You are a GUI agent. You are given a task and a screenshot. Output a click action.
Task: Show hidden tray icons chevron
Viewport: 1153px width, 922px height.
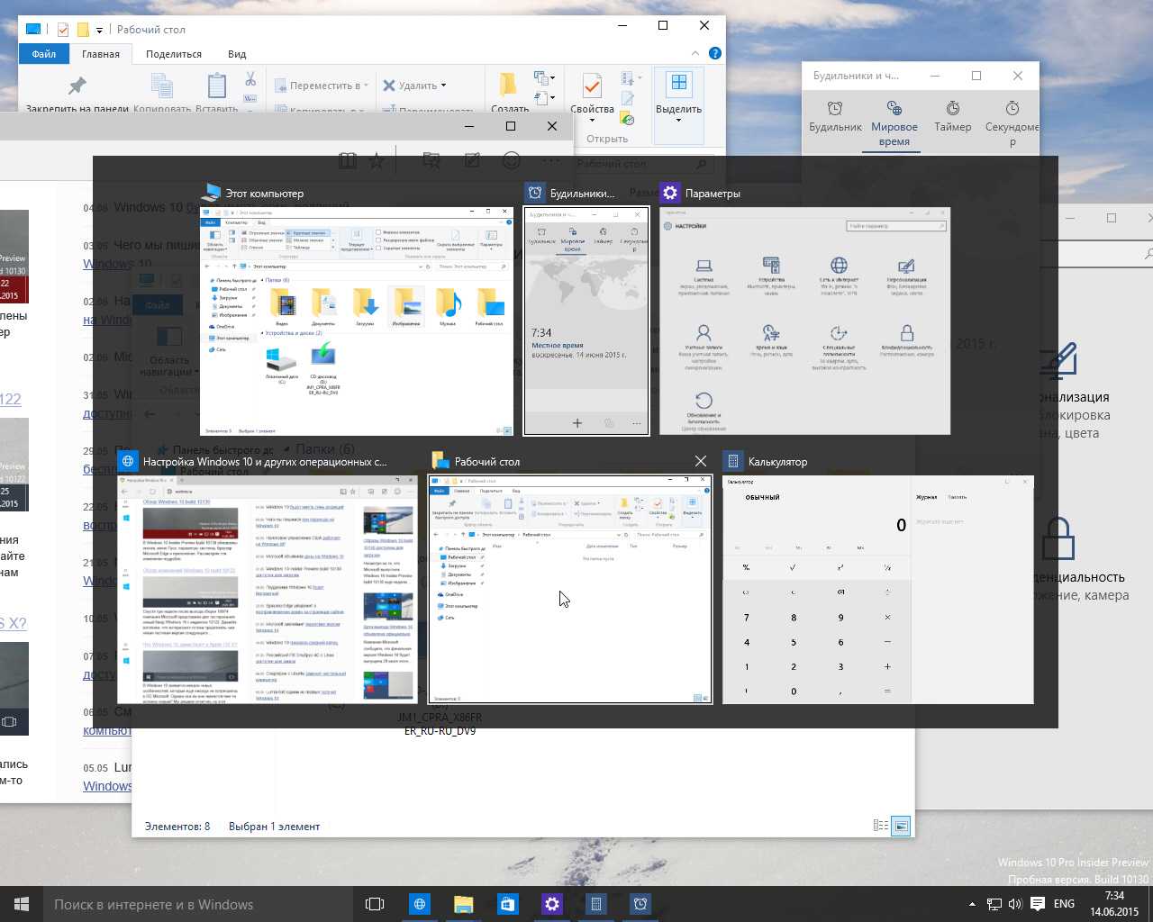click(972, 904)
